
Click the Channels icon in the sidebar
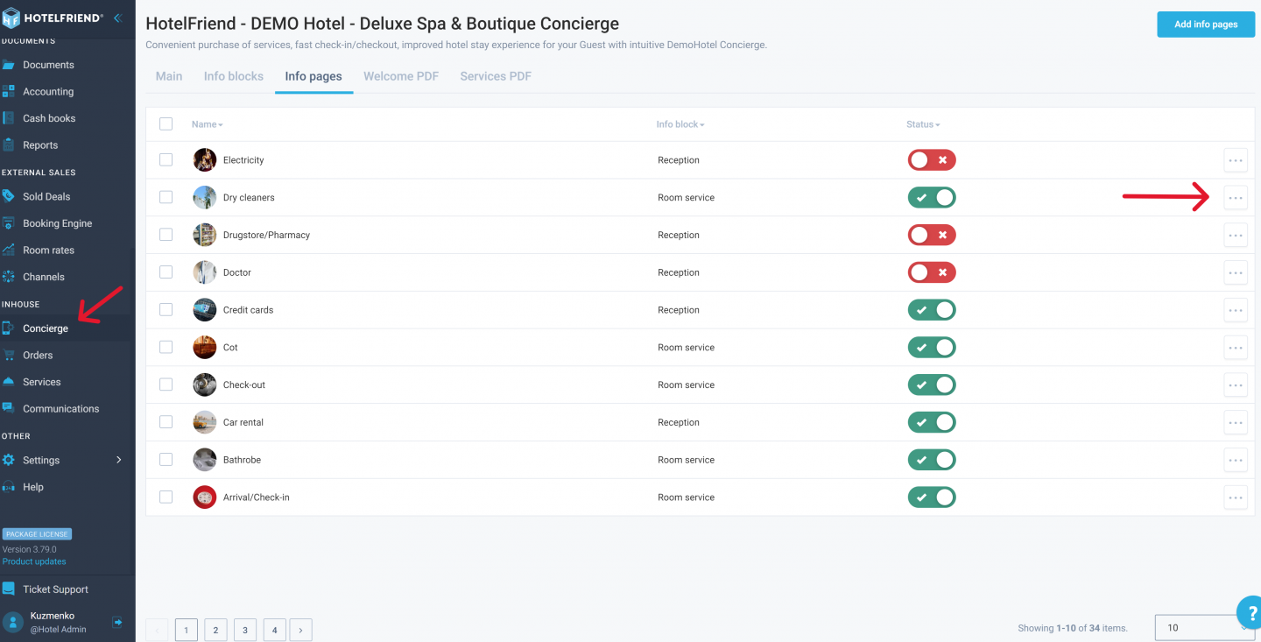pyautogui.click(x=9, y=277)
